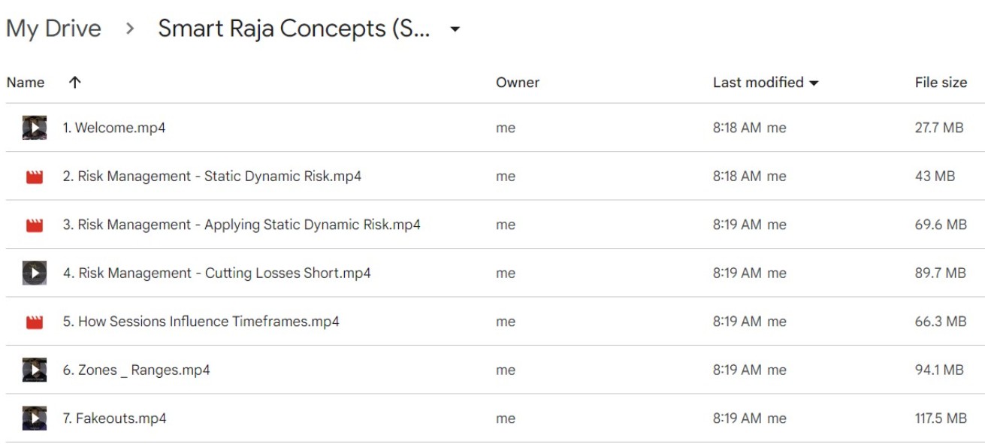Viewport: 985px width, 444px height.
Task: Click the Last modified column header text
Action: click(x=758, y=83)
